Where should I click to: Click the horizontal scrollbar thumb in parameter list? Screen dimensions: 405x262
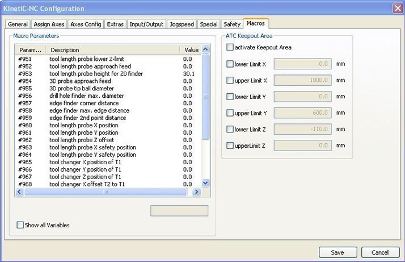coord(106,192)
